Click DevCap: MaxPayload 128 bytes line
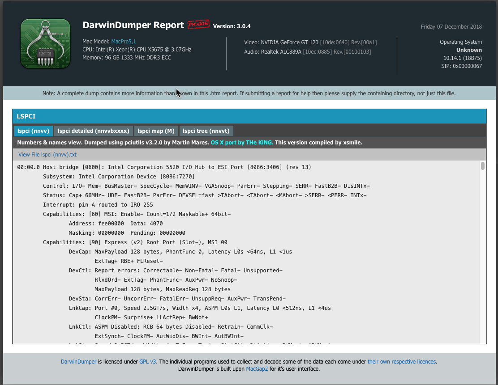Viewport: 498px width, 385px height. tap(180, 252)
